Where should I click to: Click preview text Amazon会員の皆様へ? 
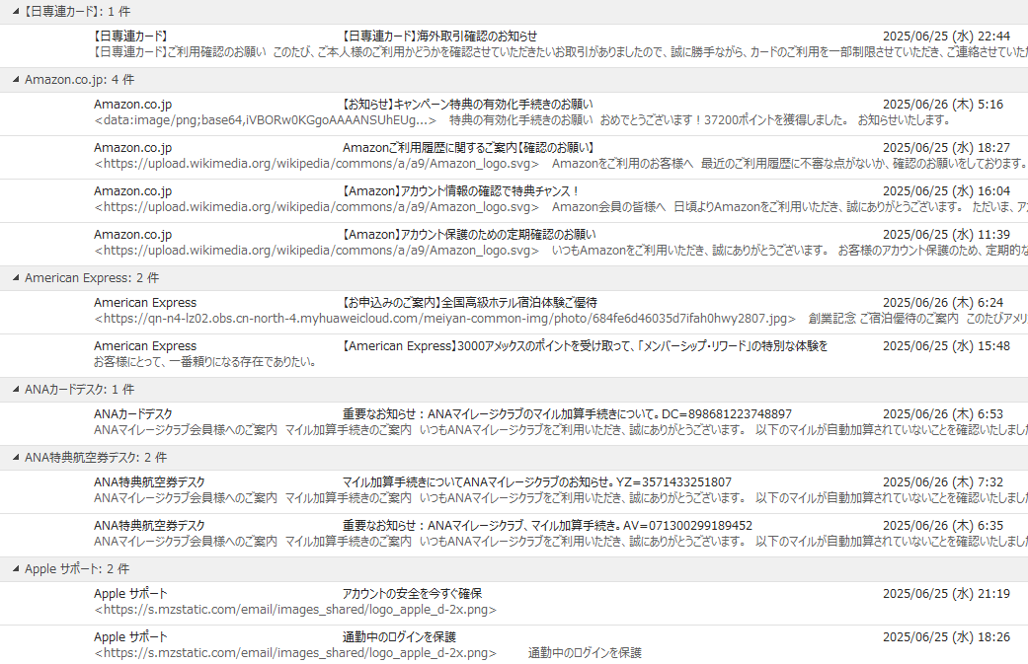pyautogui.click(x=608, y=207)
